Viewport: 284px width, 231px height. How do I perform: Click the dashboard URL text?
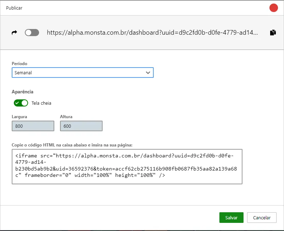click(152, 33)
